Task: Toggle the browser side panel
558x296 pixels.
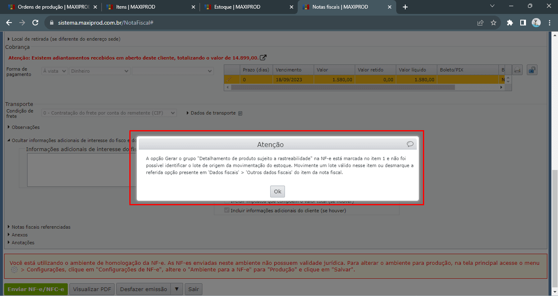Action: [523, 23]
